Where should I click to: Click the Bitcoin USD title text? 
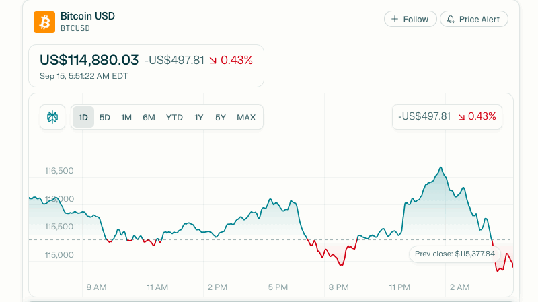[x=87, y=15]
